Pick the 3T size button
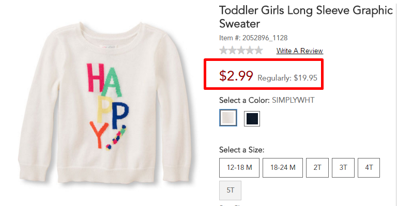 pos(343,168)
